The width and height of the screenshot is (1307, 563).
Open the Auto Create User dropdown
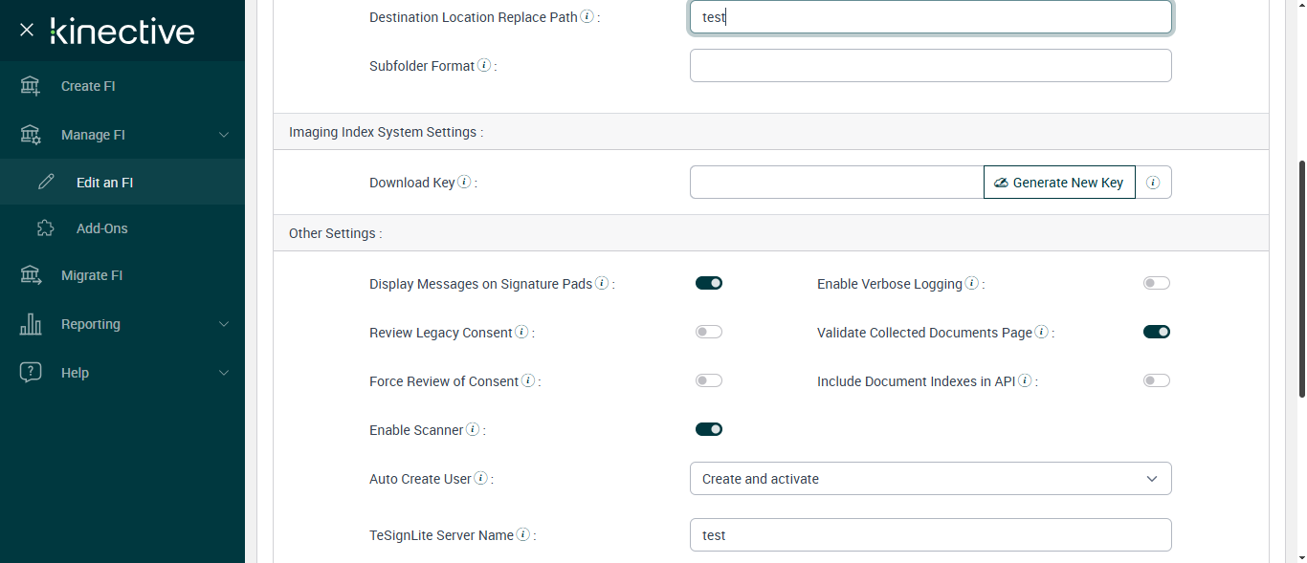point(930,479)
